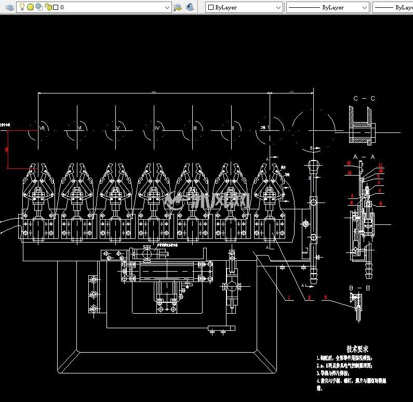Select red part number 11 in section A-A
Screen dimensions: 413x402
click(x=380, y=165)
